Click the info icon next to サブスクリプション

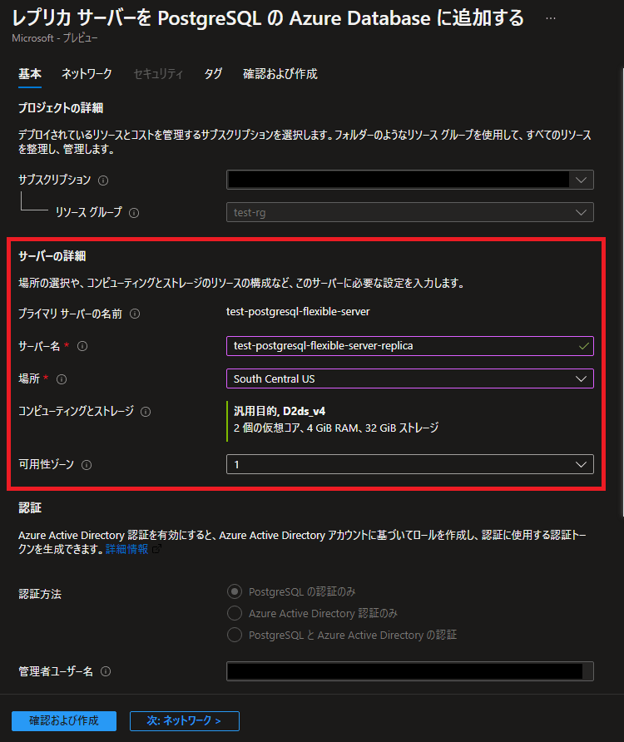click(102, 181)
